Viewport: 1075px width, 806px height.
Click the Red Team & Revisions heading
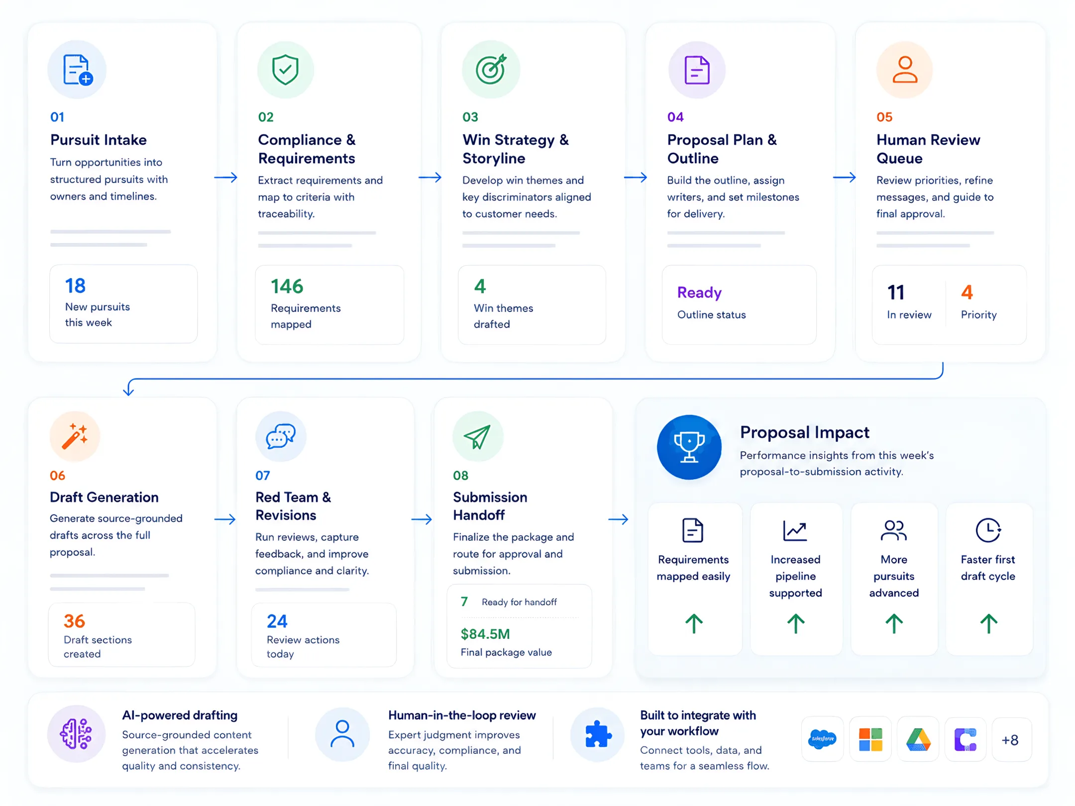pos(293,506)
